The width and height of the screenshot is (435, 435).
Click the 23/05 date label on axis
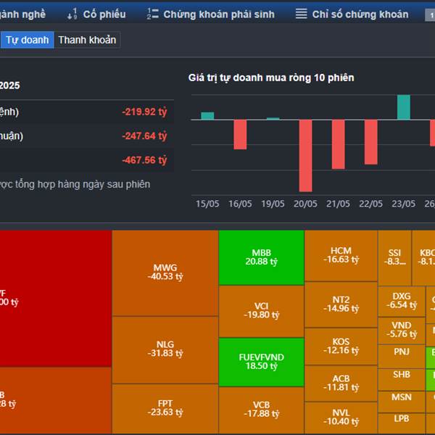pos(403,204)
